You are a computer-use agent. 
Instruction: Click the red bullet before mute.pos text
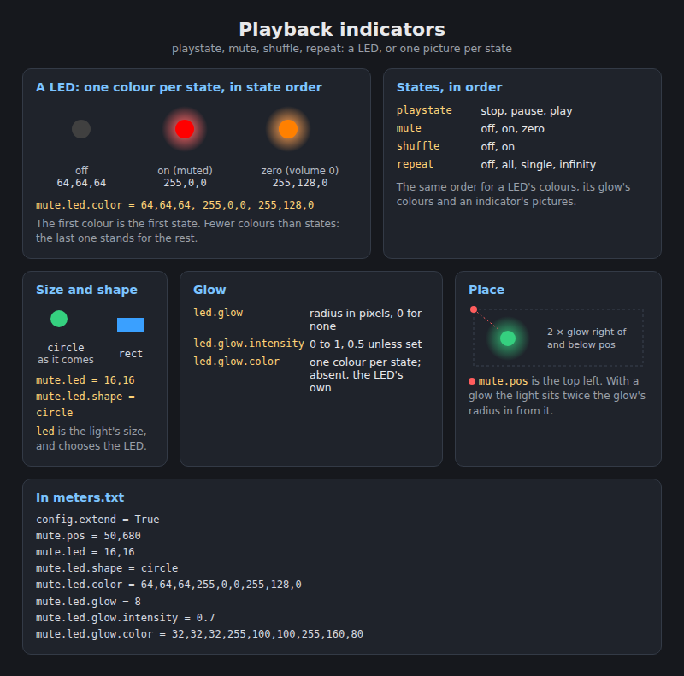(x=472, y=381)
